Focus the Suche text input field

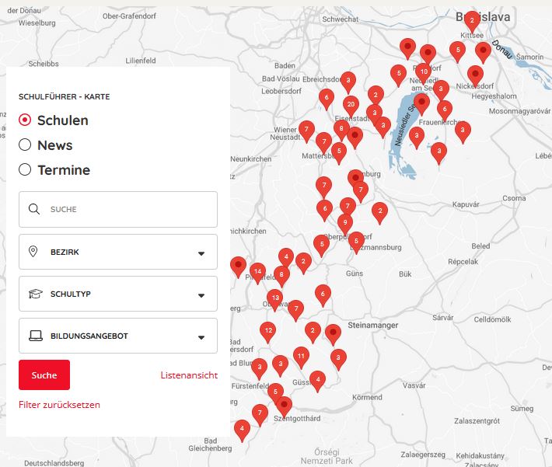[128, 209]
